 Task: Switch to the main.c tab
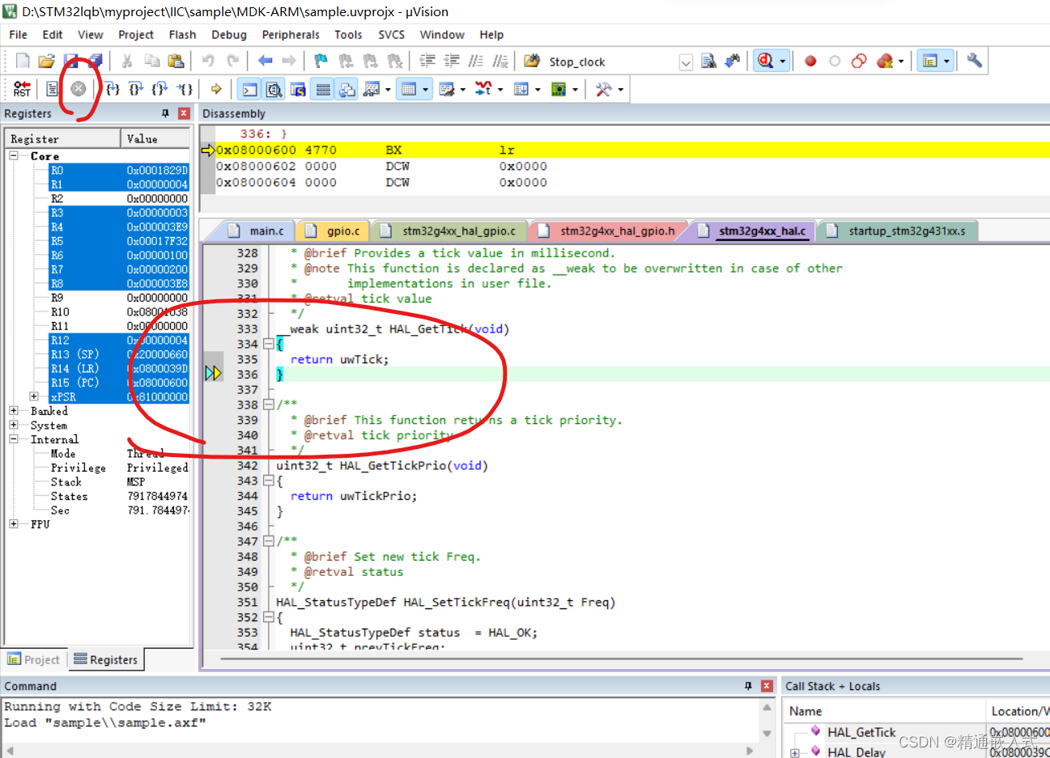(x=258, y=231)
